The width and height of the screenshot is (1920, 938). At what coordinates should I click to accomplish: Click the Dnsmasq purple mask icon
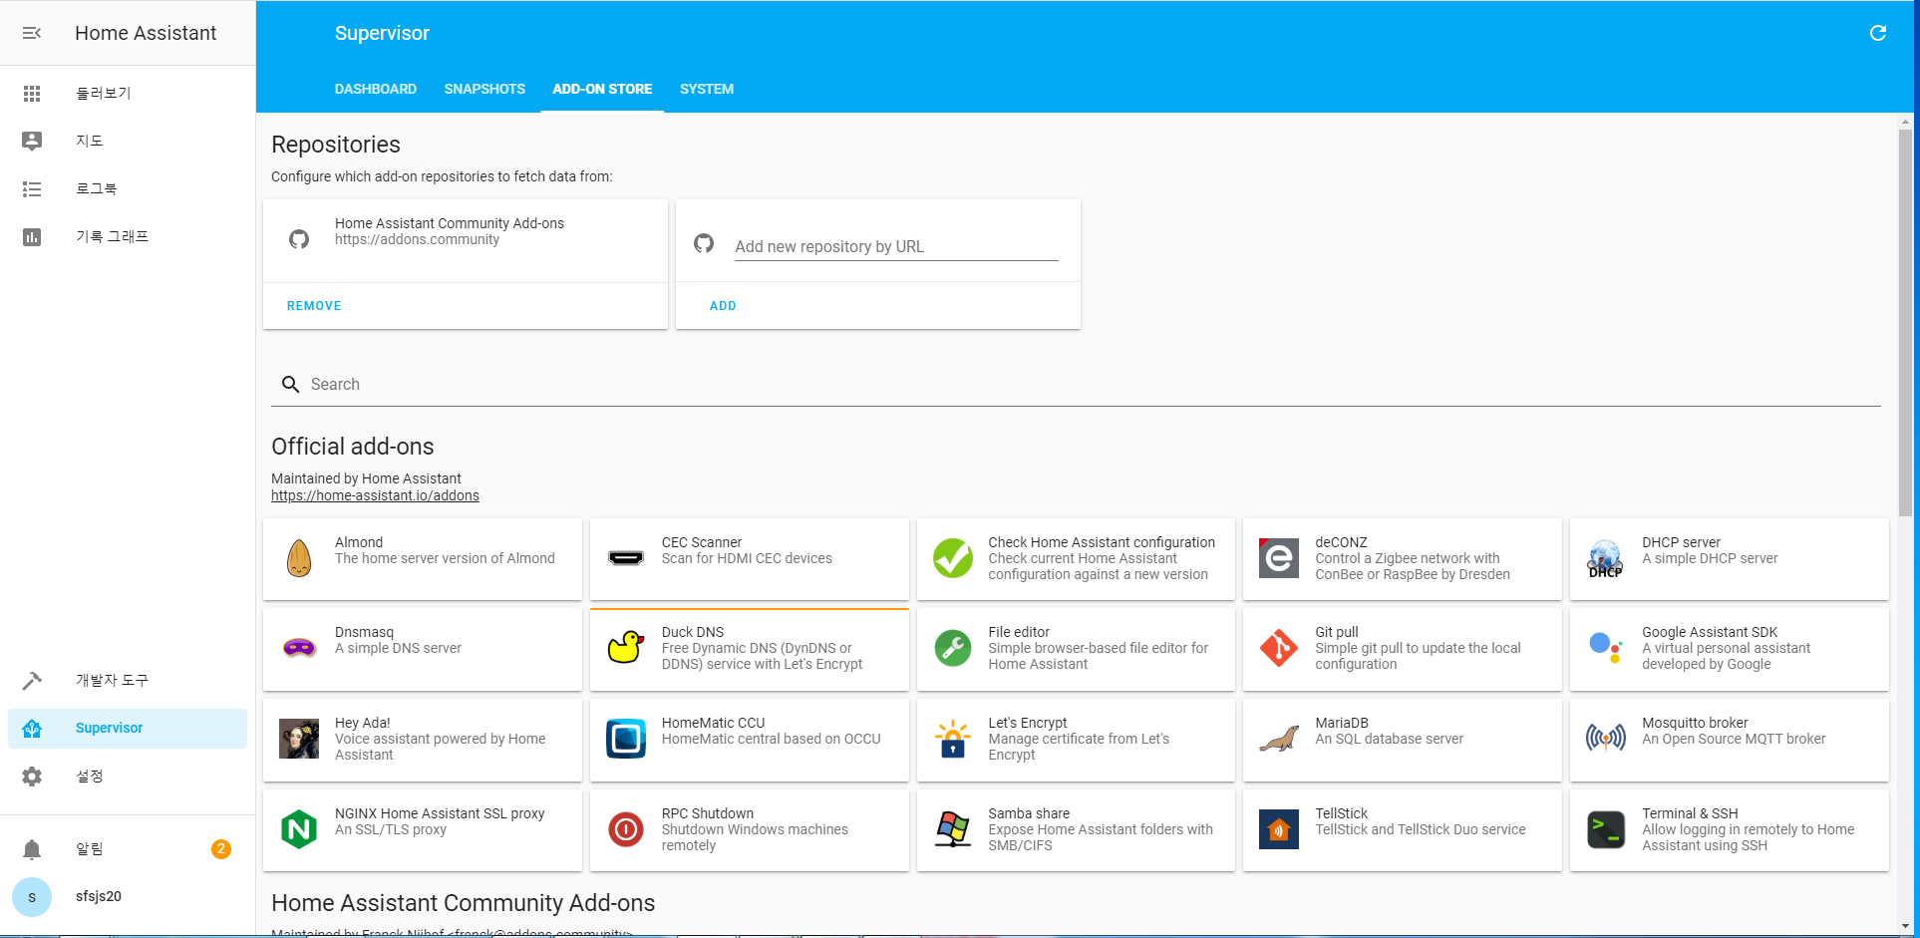[299, 648]
